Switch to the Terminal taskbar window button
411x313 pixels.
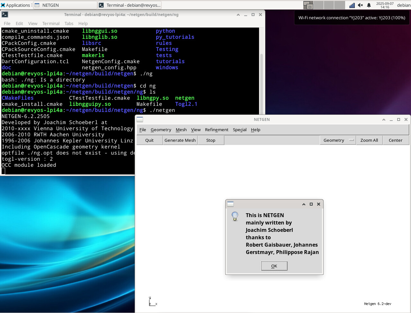coord(130,5)
